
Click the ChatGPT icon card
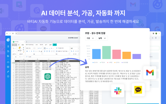pyautogui.click(x=47, y=76)
